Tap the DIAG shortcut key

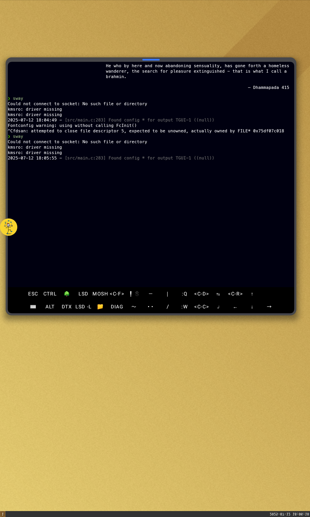click(x=117, y=307)
